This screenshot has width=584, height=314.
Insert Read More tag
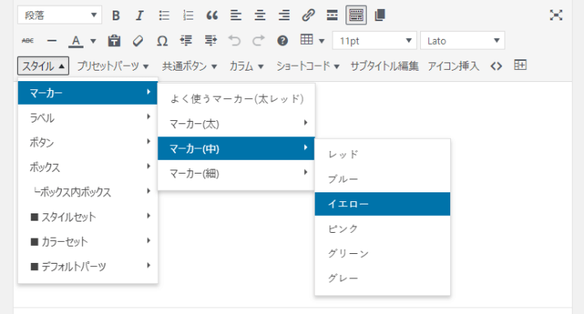332,15
